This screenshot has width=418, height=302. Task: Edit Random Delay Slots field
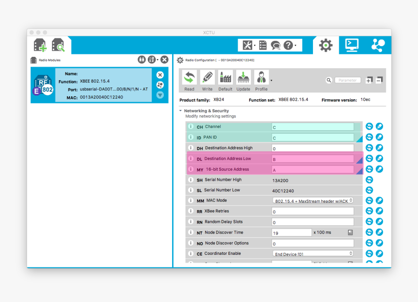pyautogui.click(x=313, y=222)
